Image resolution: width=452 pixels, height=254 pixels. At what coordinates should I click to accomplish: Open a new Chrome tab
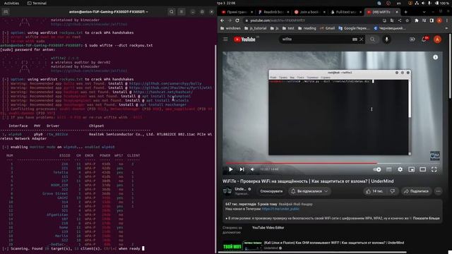405,12
